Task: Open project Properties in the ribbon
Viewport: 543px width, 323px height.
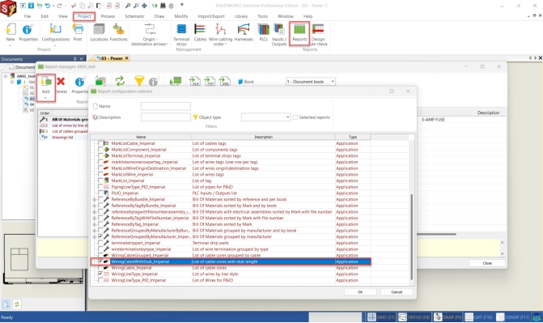Action: (x=28, y=32)
